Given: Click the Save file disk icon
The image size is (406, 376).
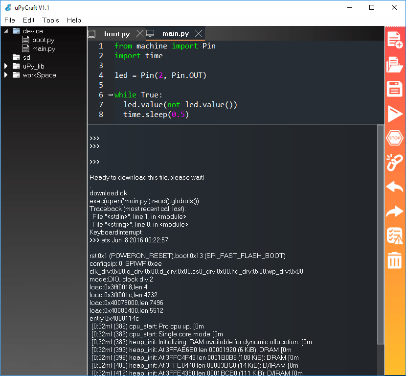Looking at the screenshot, I should pyautogui.click(x=394, y=89).
